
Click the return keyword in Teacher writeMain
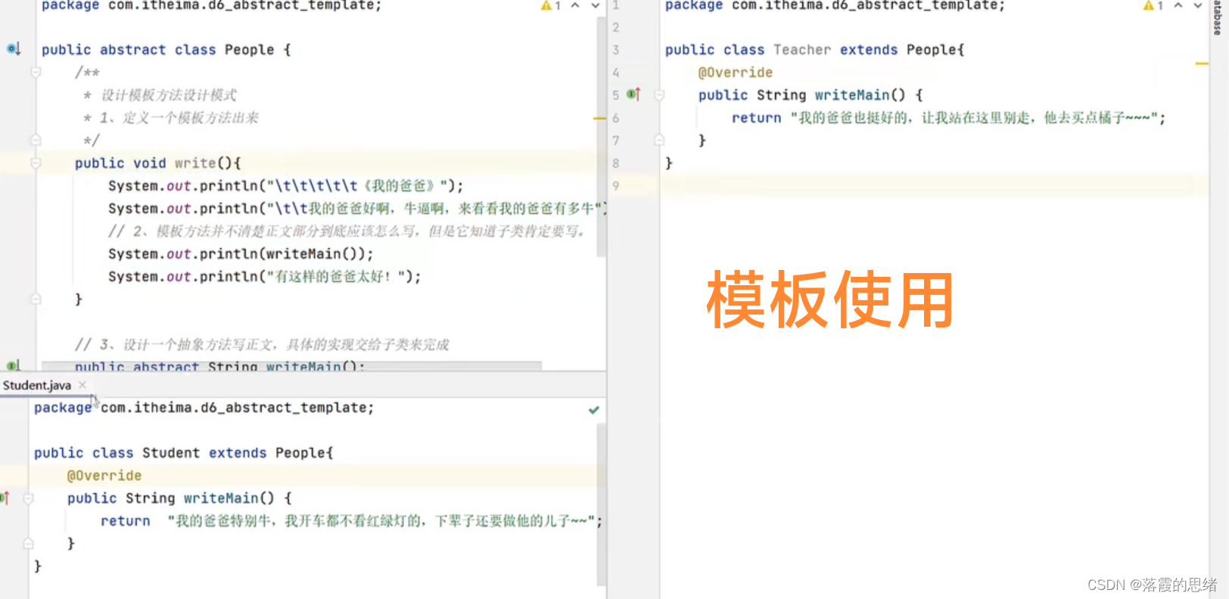click(x=756, y=118)
